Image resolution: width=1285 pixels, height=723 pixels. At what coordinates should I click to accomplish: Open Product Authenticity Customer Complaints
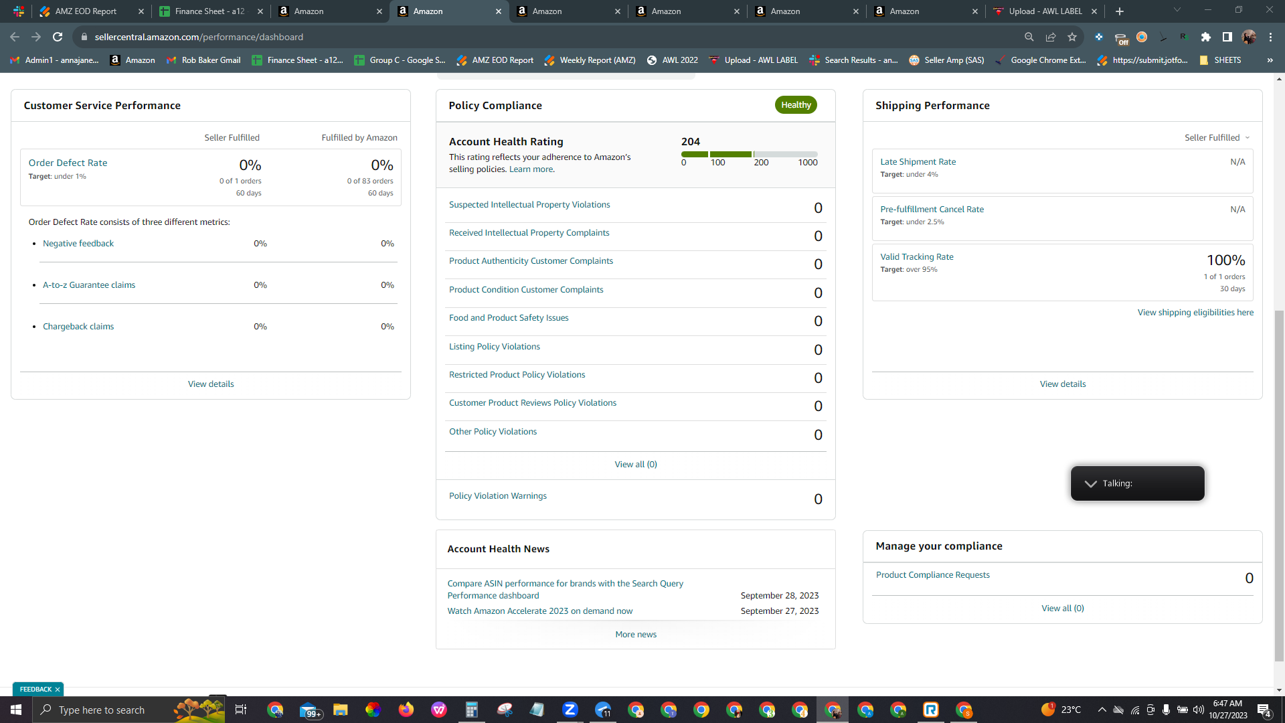coord(531,261)
